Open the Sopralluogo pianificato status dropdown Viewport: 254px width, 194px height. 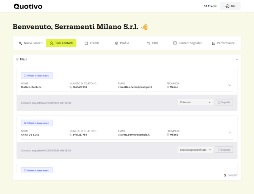point(195,150)
